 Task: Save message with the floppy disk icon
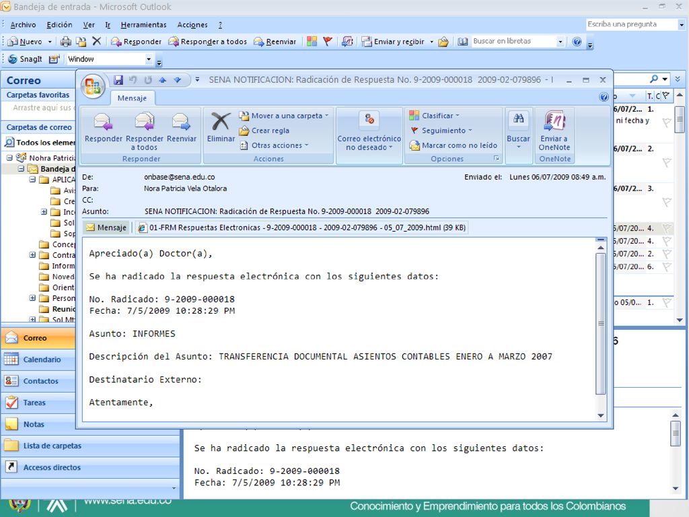(118, 79)
